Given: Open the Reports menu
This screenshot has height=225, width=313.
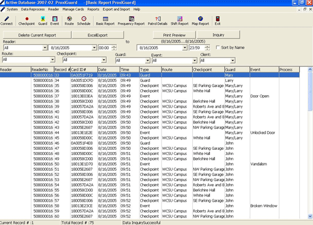Looking at the screenshot, I should click(93, 9).
